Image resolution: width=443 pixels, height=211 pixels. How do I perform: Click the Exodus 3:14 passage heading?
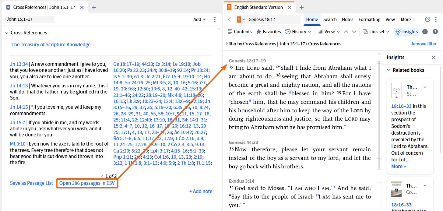(x=241, y=181)
